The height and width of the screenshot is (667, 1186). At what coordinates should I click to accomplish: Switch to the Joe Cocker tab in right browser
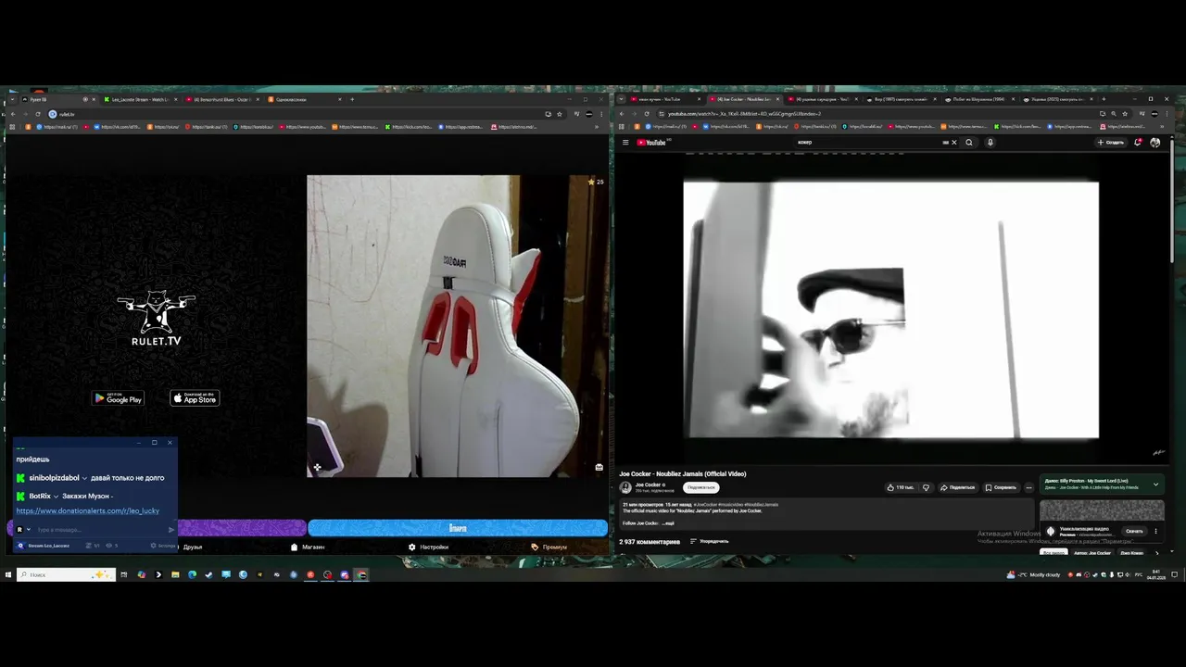(746, 99)
